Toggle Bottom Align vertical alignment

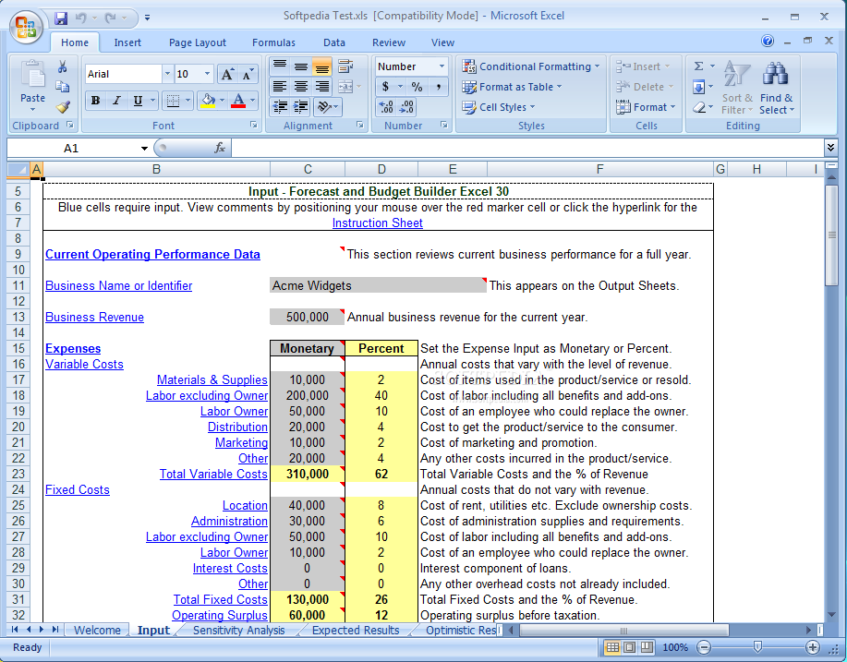click(x=322, y=66)
